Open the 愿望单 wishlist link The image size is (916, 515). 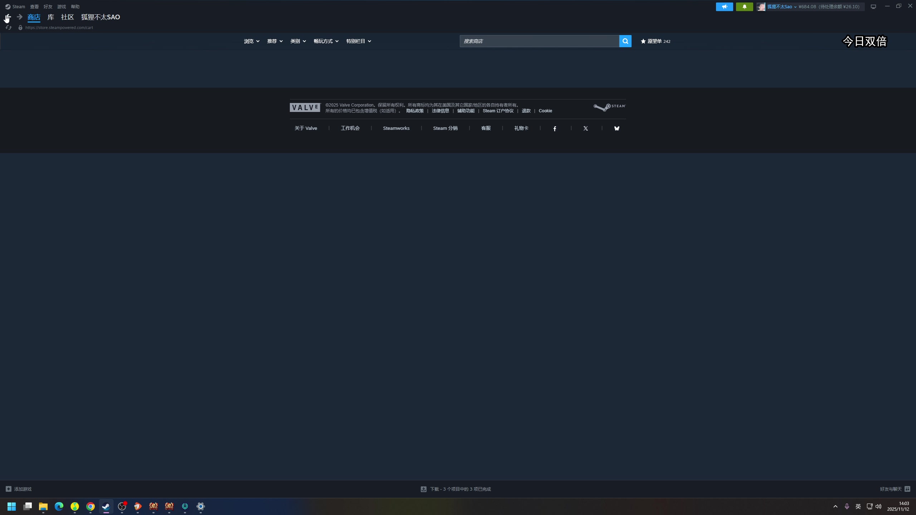click(x=655, y=41)
